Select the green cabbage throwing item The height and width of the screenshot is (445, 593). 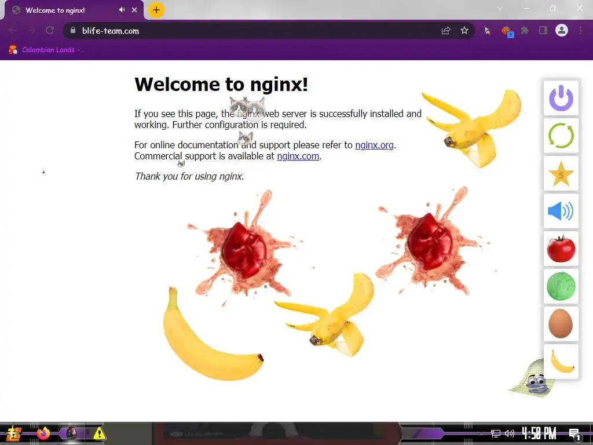point(561,286)
